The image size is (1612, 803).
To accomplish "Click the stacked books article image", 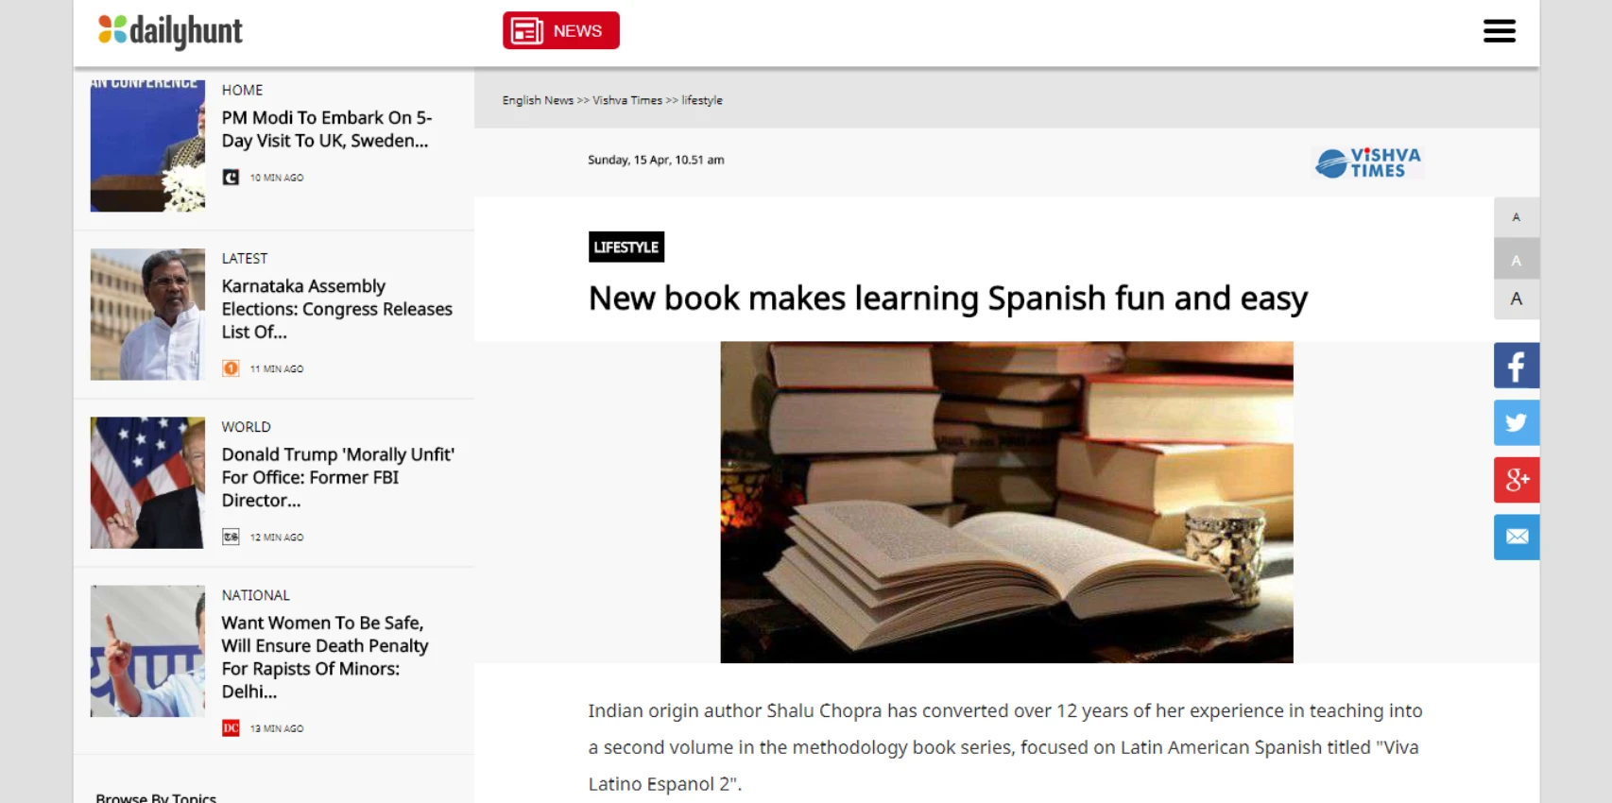I will (1006, 502).
